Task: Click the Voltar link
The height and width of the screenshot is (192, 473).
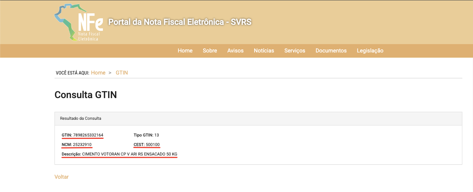Action: (62, 177)
